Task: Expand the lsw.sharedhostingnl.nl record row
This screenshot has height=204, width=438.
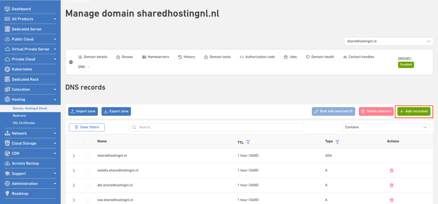Action: click(x=74, y=200)
